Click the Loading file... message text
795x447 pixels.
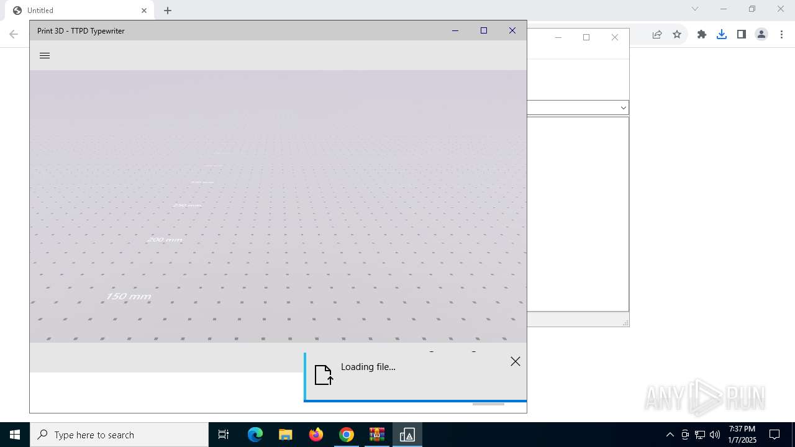368,367
